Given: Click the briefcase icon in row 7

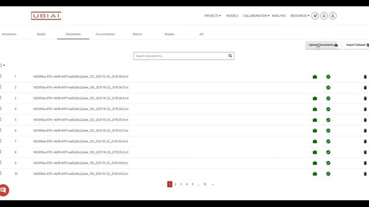Looking at the screenshot, I should pyautogui.click(x=315, y=141).
